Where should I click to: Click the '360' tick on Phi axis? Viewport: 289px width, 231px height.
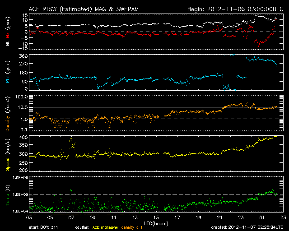click(x=23, y=56)
